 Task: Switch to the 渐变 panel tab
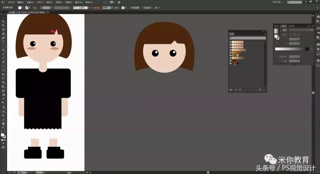(284, 26)
